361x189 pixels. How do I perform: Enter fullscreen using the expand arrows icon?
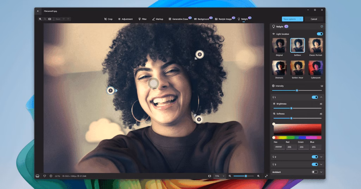(x=266, y=176)
